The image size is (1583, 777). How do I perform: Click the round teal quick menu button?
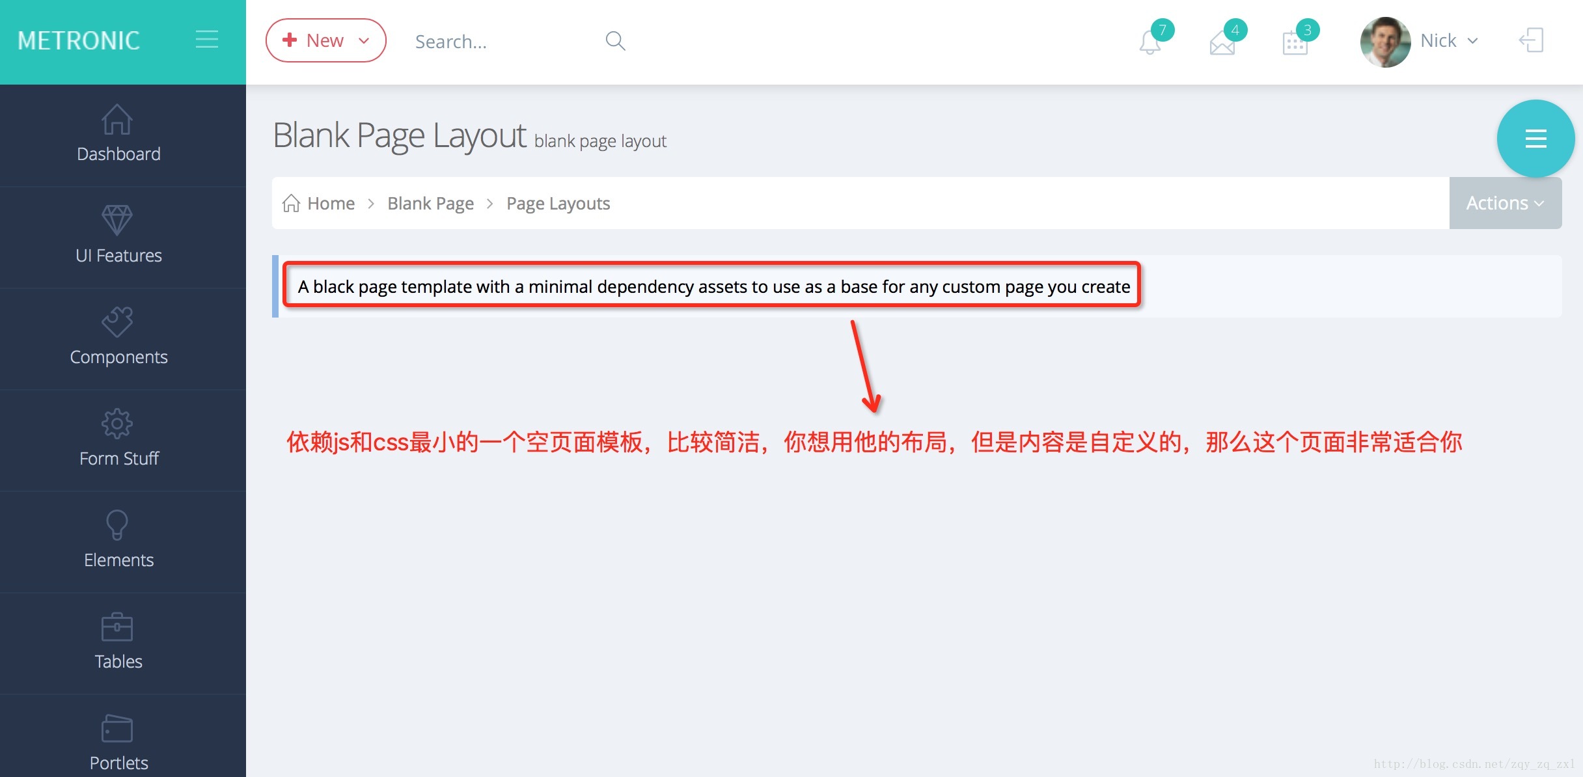click(x=1535, y=139)
